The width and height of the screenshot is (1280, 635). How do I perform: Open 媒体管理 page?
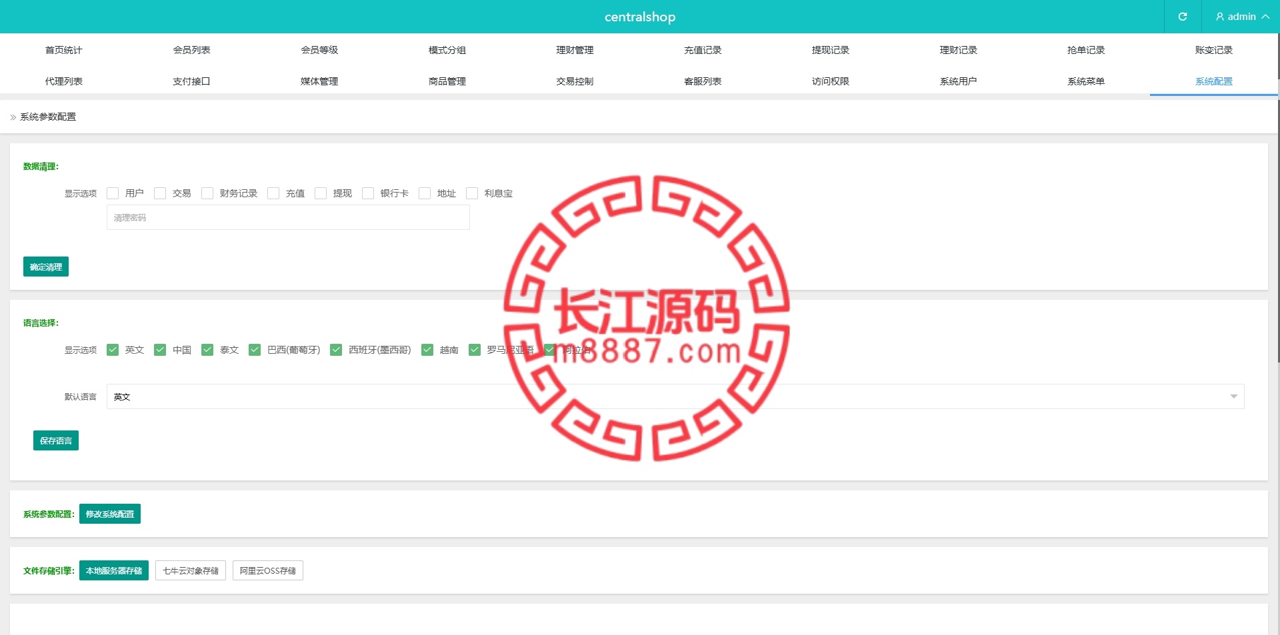(x=319, y=81)
